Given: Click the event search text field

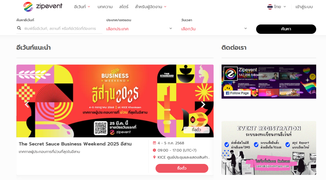Looking at the screenshot, I should click(x=60, y=28).
